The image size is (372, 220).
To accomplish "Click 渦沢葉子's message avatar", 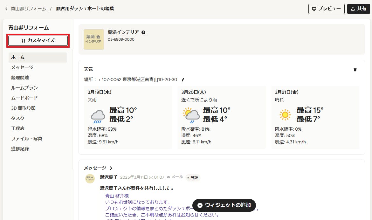I will 90,179.
